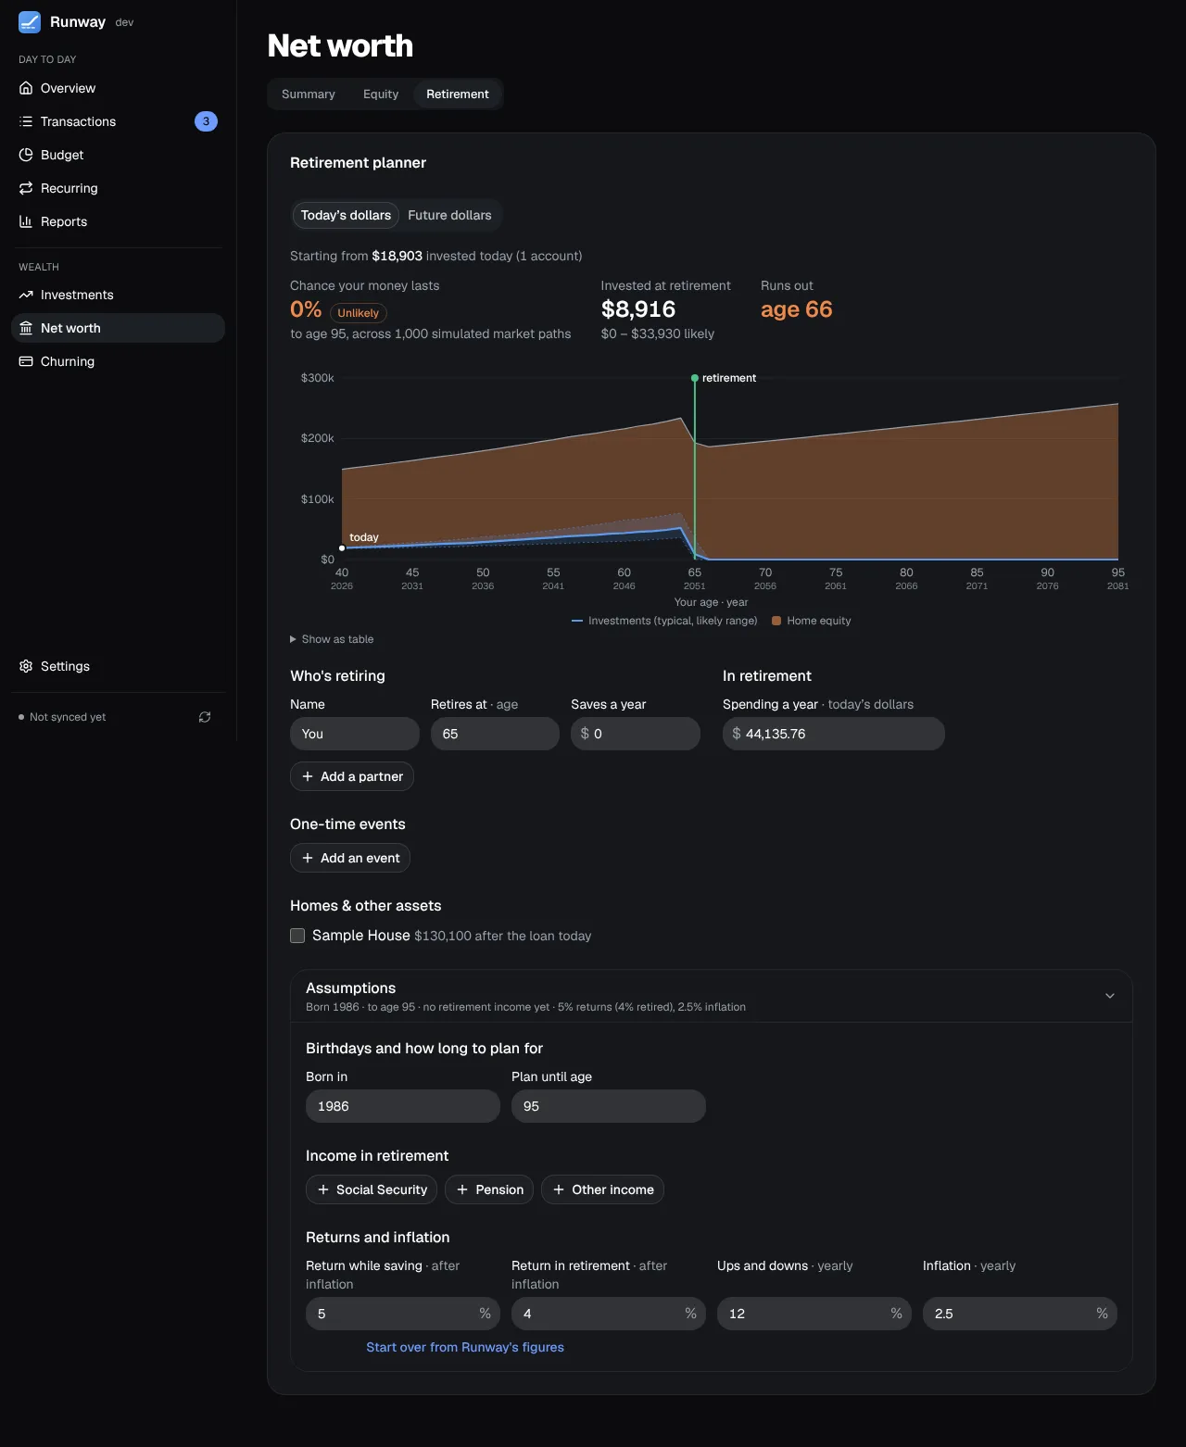The image size is (1186, 1447).
Task: Edit the Inflation yearly percentage field
Action: [x=1020, y=1314]
